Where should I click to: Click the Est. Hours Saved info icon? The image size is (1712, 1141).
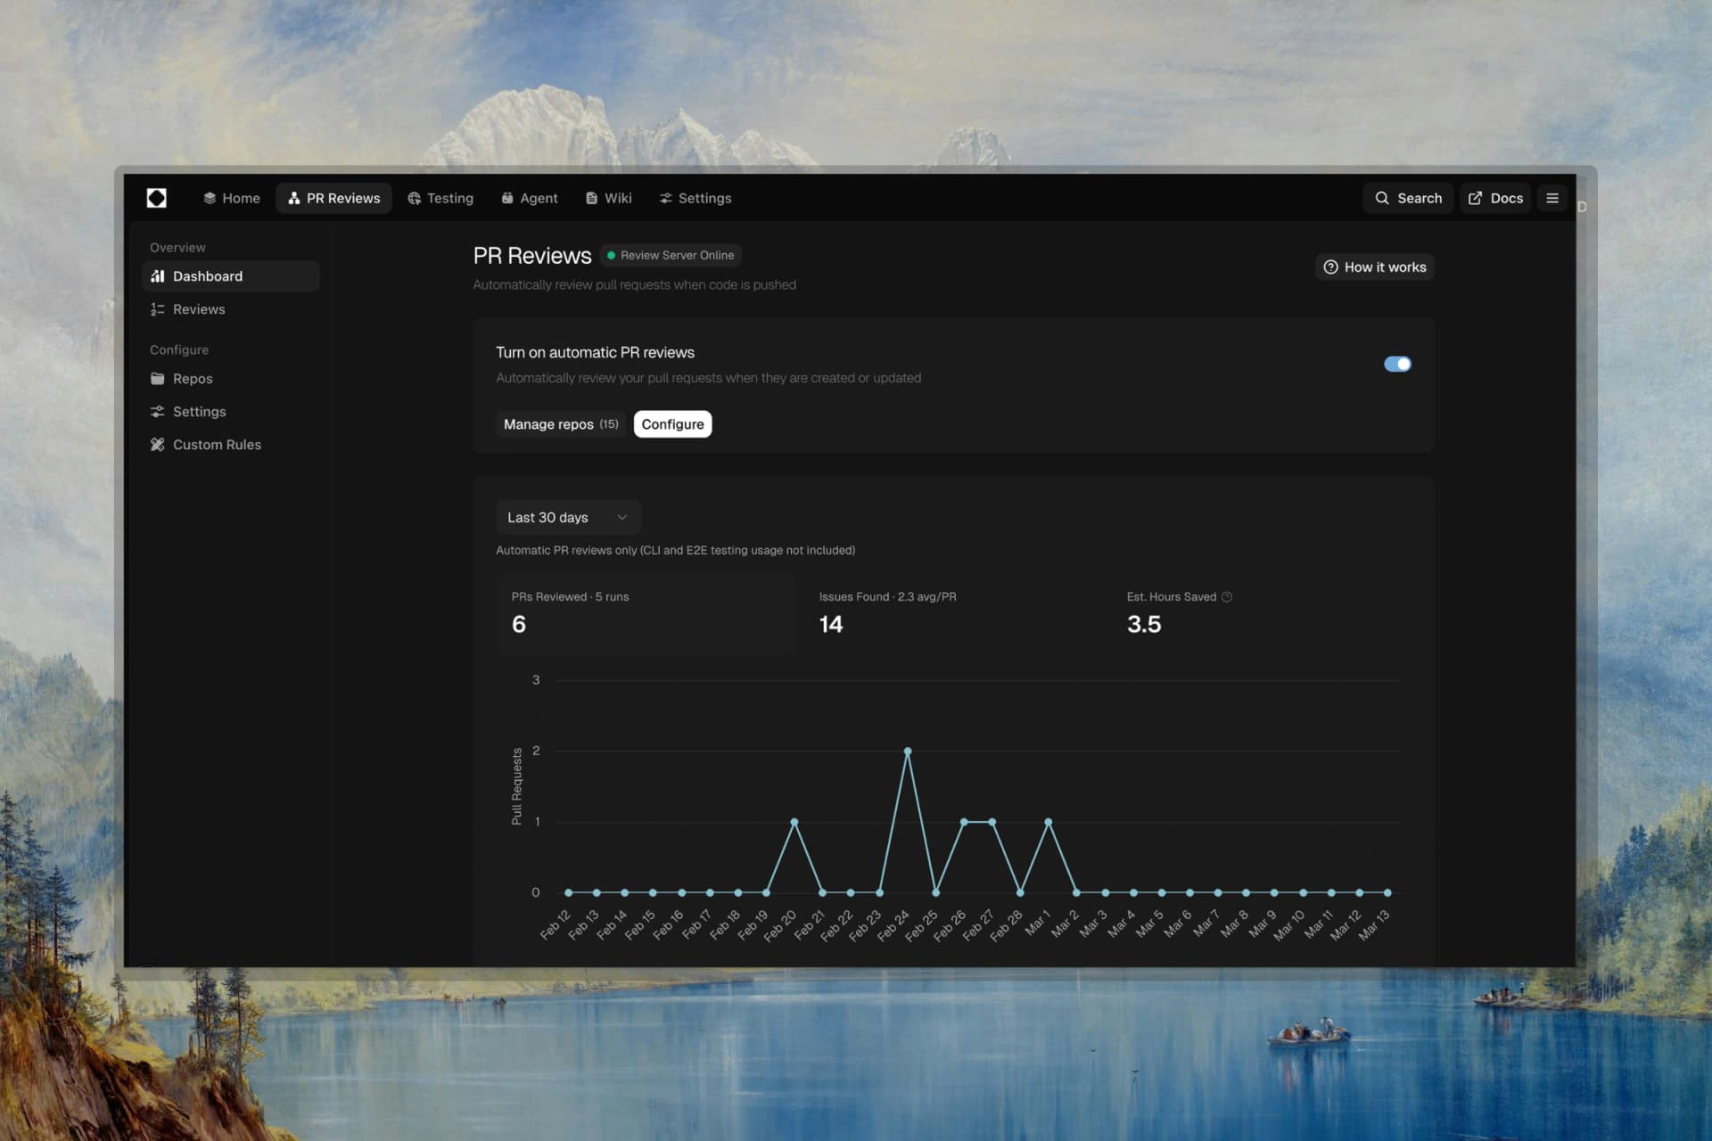pyautogui.click(x=1227, y=597)
